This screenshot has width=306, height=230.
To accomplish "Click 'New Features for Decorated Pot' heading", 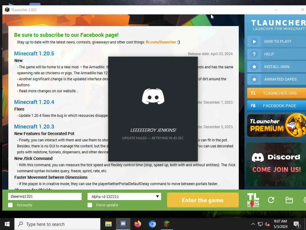I will click(44, 134).
